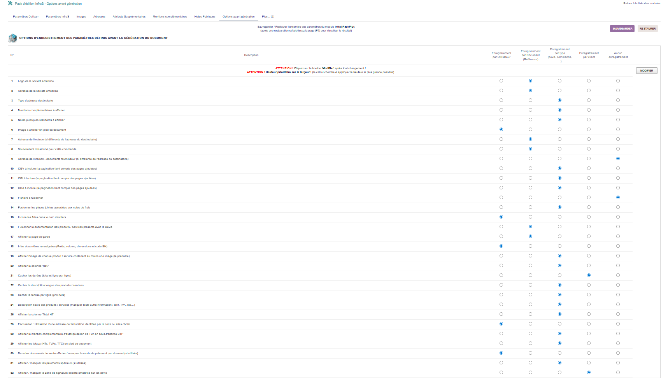
Task: Expand the Plus... (2) tab menu
Action: point(268,17)
